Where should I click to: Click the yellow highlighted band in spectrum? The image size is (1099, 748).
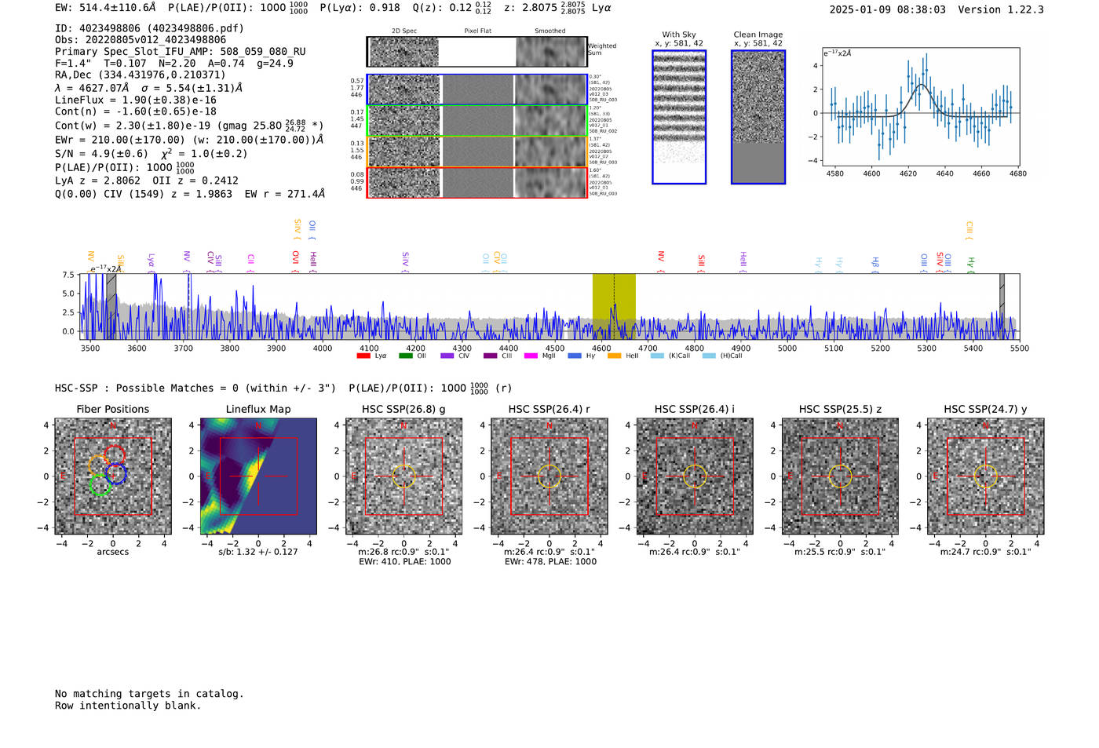coord(614,306)
